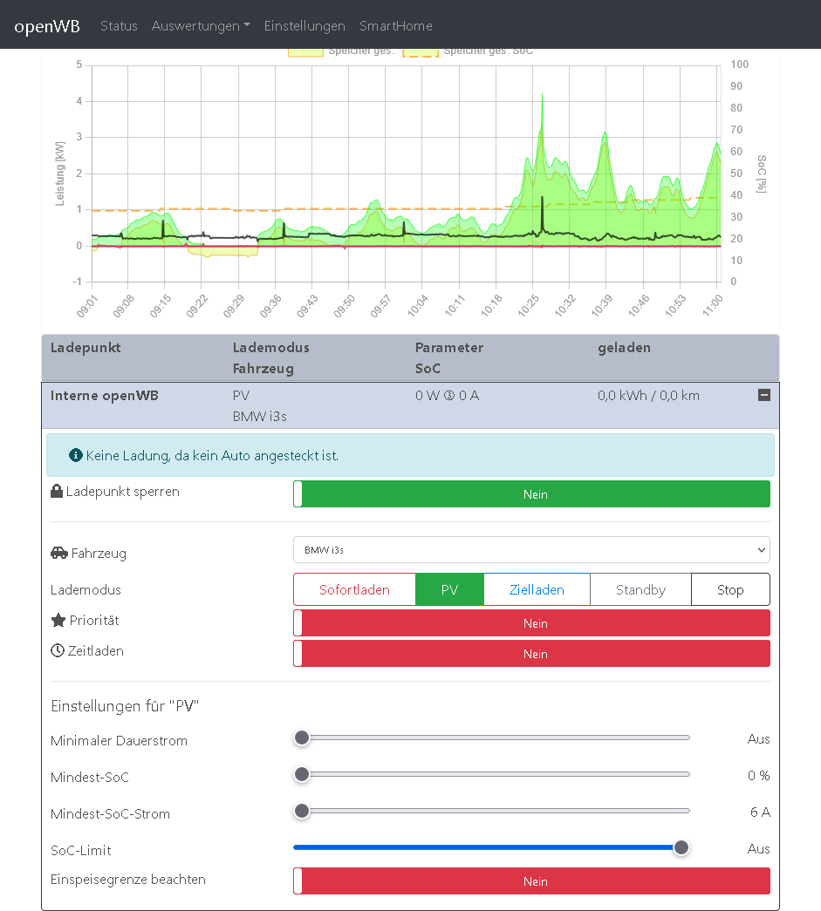Click the info icon in the notice banner
Viewport: 821px width, 911px height.
(76, 455)
